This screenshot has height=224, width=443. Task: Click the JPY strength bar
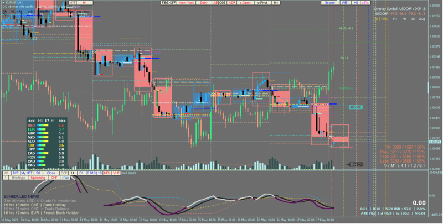tap(40, 149)
